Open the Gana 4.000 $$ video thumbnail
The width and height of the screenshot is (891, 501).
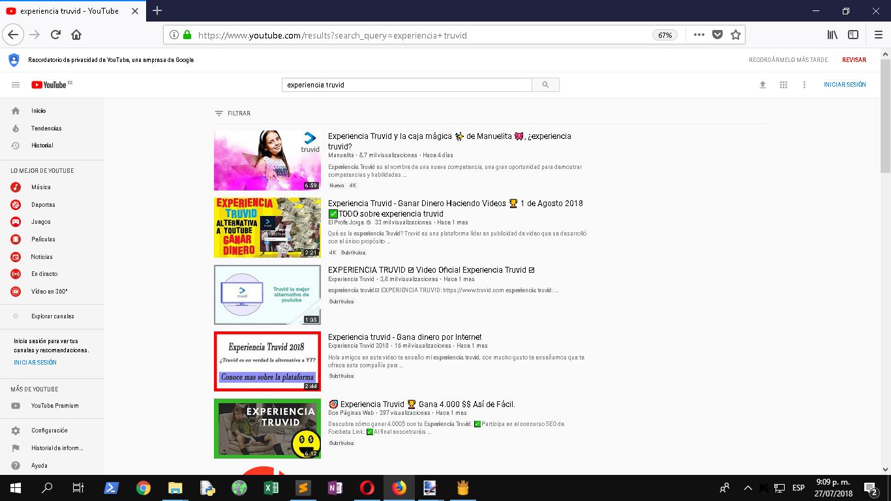(267, 429)
